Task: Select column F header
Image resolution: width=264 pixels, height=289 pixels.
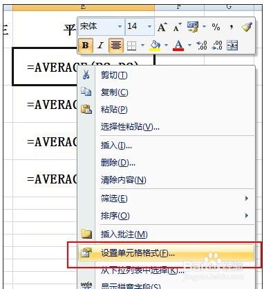Action: [x=179, y=8]
